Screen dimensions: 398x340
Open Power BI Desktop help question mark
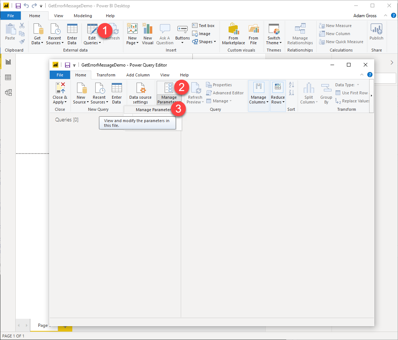click(393, 15)
